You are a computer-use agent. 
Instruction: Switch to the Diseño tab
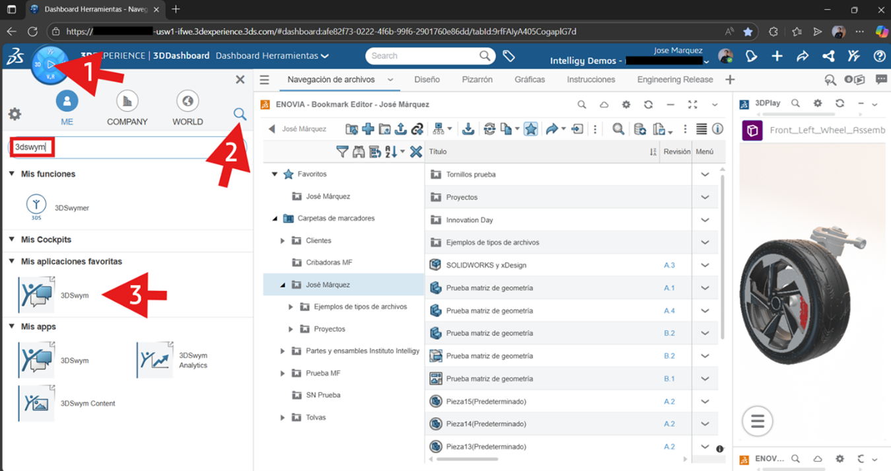427,79
